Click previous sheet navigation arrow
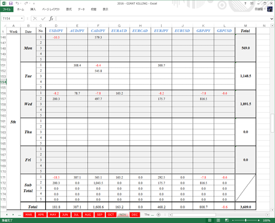 (7, 214)
